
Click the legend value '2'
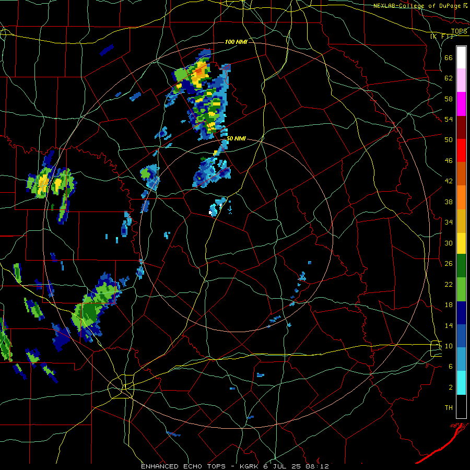[451, 387]
